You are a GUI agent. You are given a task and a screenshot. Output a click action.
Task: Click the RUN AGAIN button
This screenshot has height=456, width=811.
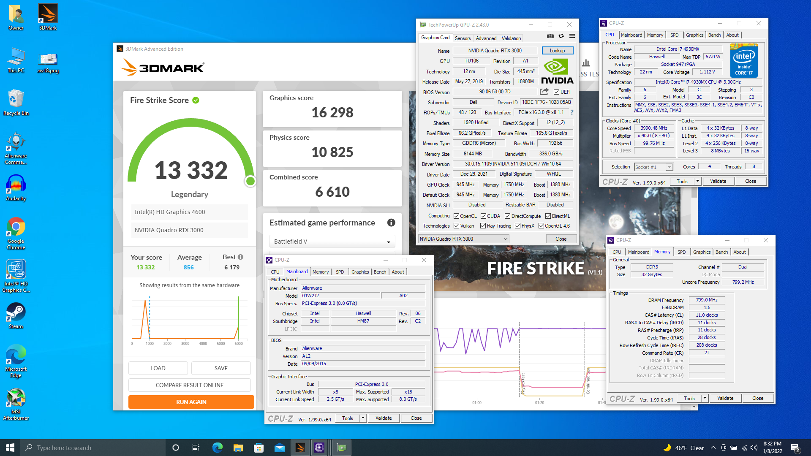(191, 402)
